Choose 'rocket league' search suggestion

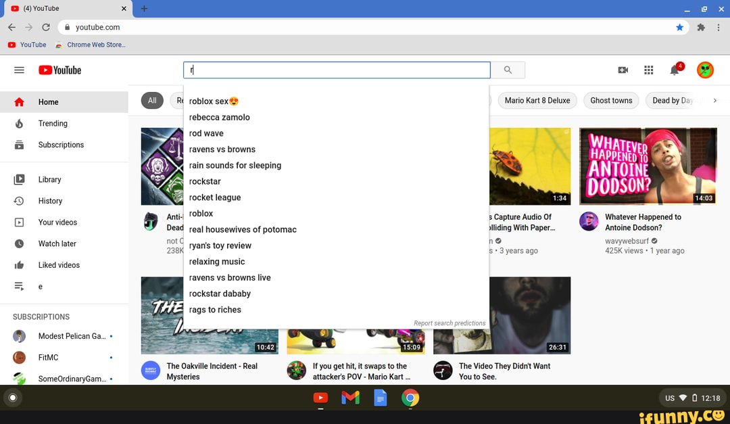pos(215,197)
